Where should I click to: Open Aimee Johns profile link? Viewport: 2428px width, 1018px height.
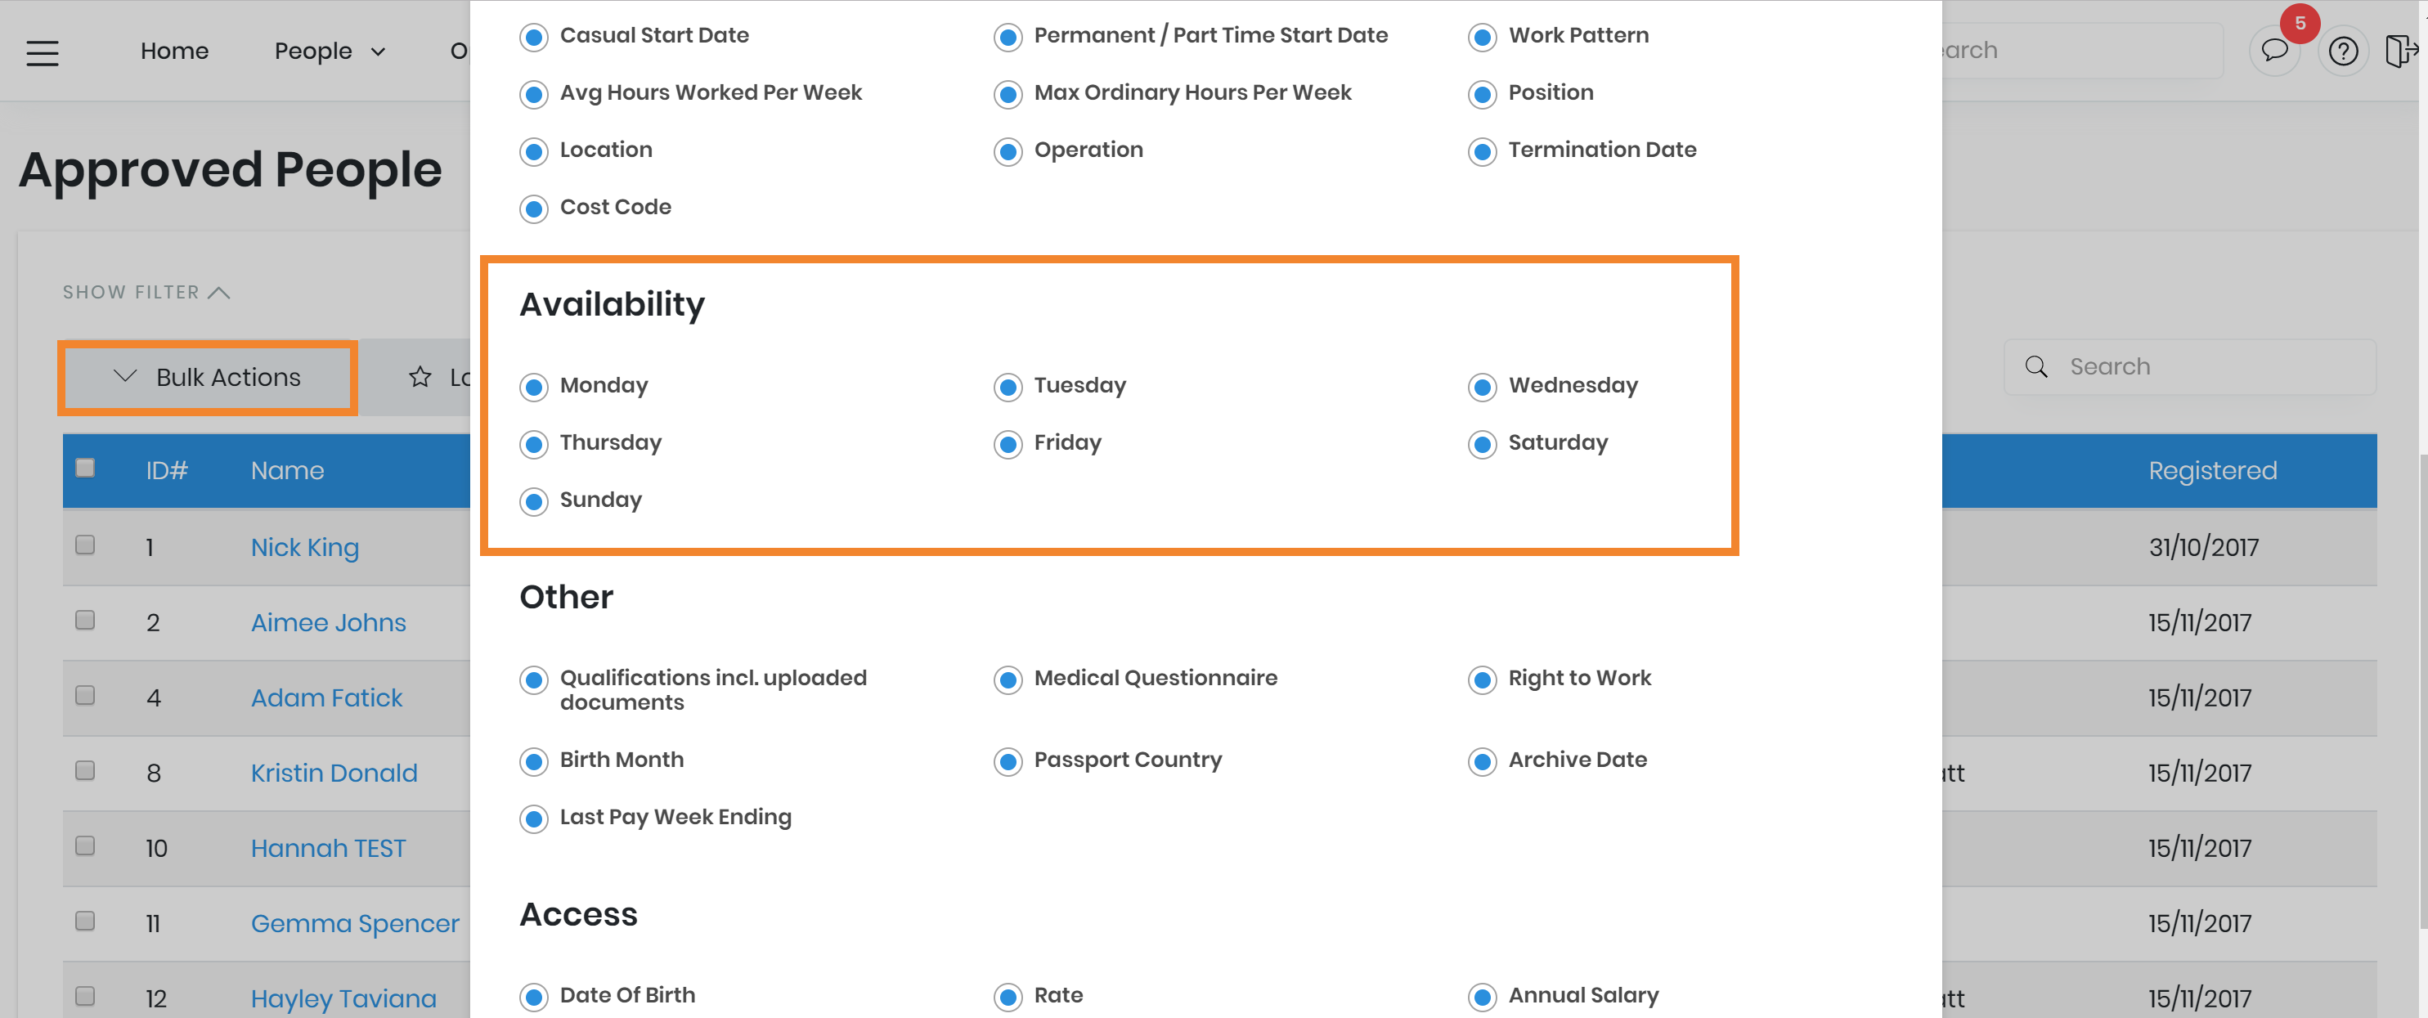[328, 622]
